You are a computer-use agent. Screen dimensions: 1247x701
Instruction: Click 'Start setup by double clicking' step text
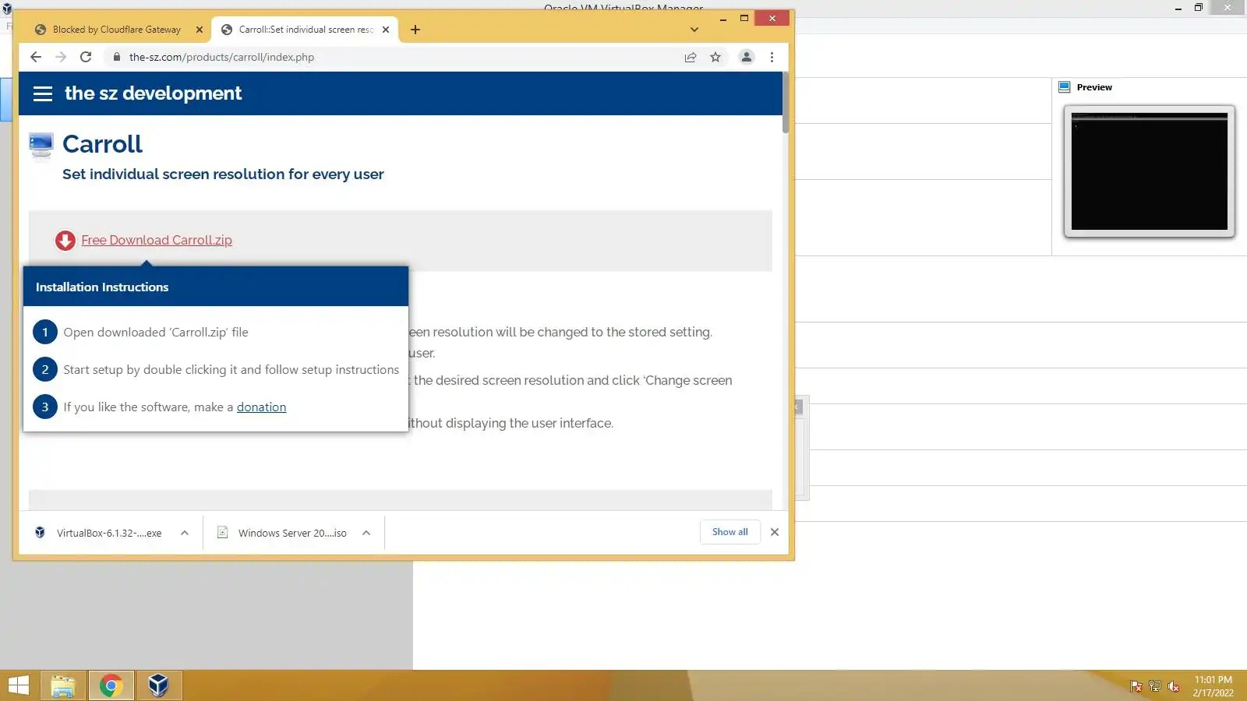tap(231, 370)
